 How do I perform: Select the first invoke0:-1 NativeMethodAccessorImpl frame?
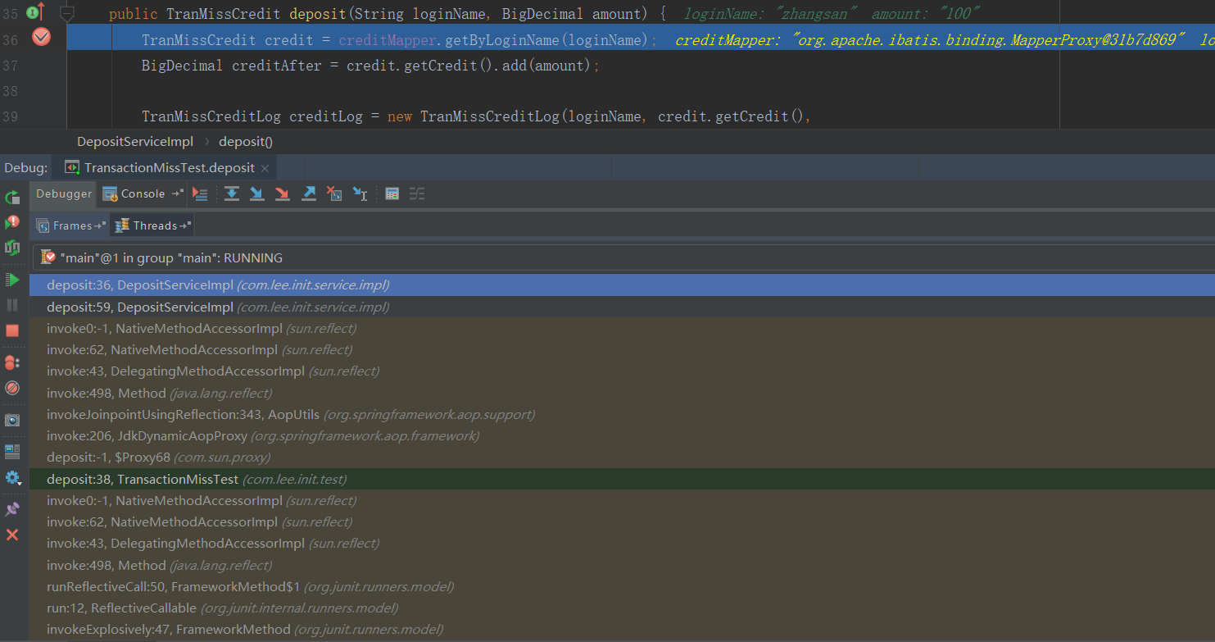point(622,328)
